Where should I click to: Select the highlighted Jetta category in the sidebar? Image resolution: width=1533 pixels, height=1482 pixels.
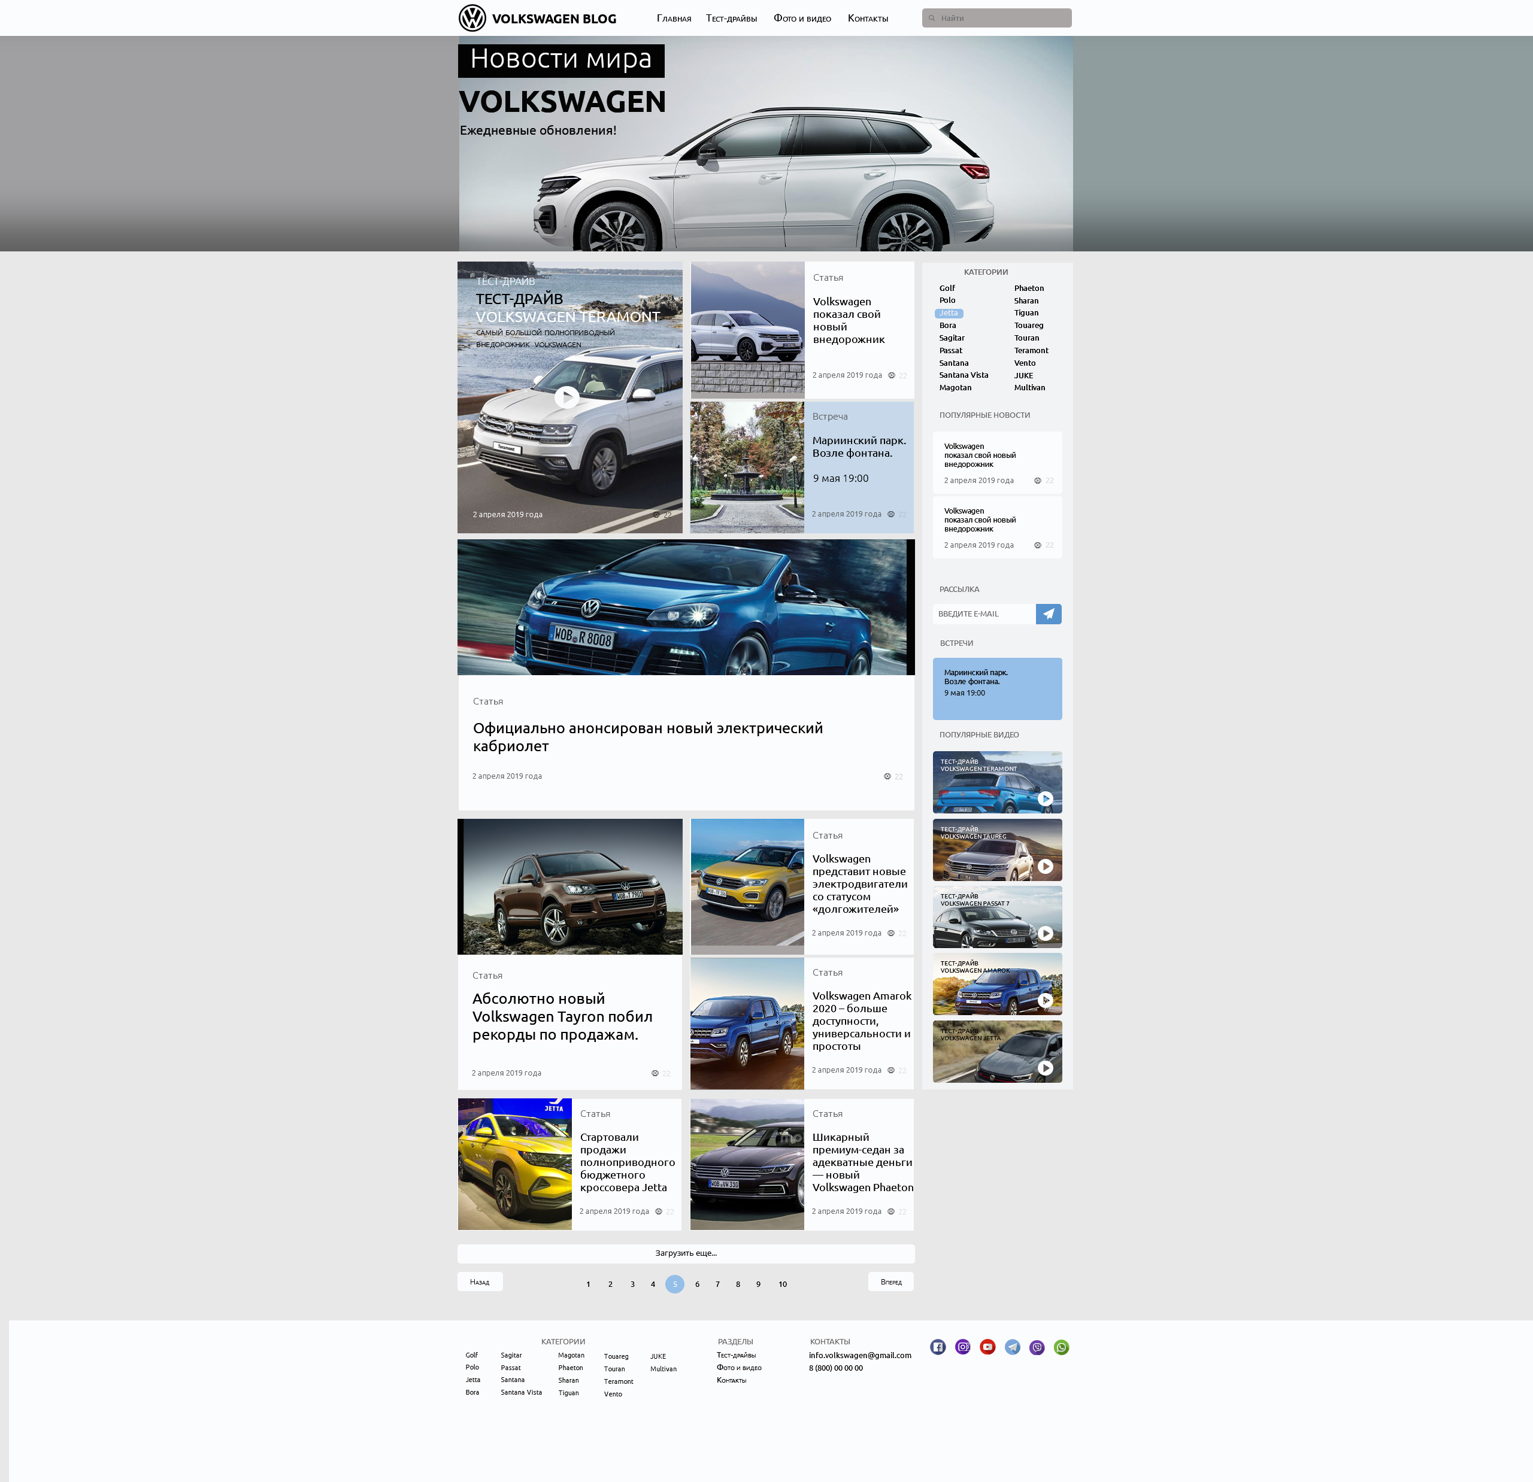949,312
